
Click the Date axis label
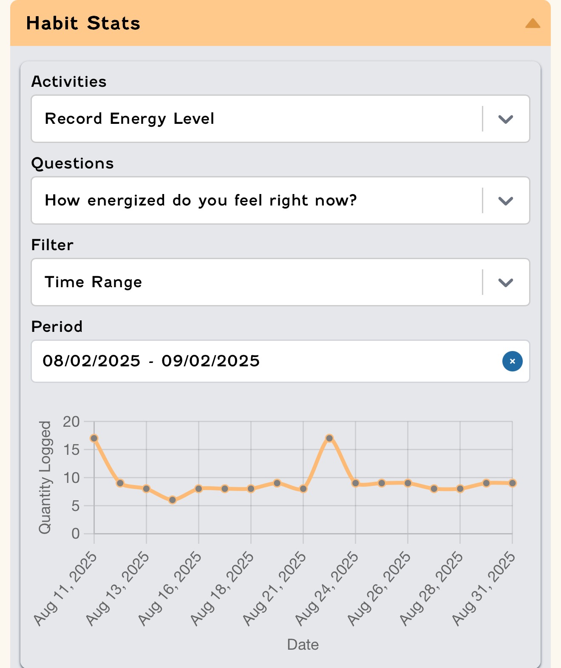click(x=303, y=644)
